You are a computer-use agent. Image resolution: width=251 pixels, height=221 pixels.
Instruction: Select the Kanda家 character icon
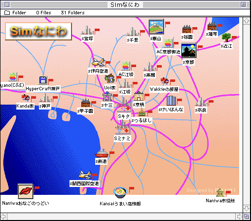tap(26, 98)
